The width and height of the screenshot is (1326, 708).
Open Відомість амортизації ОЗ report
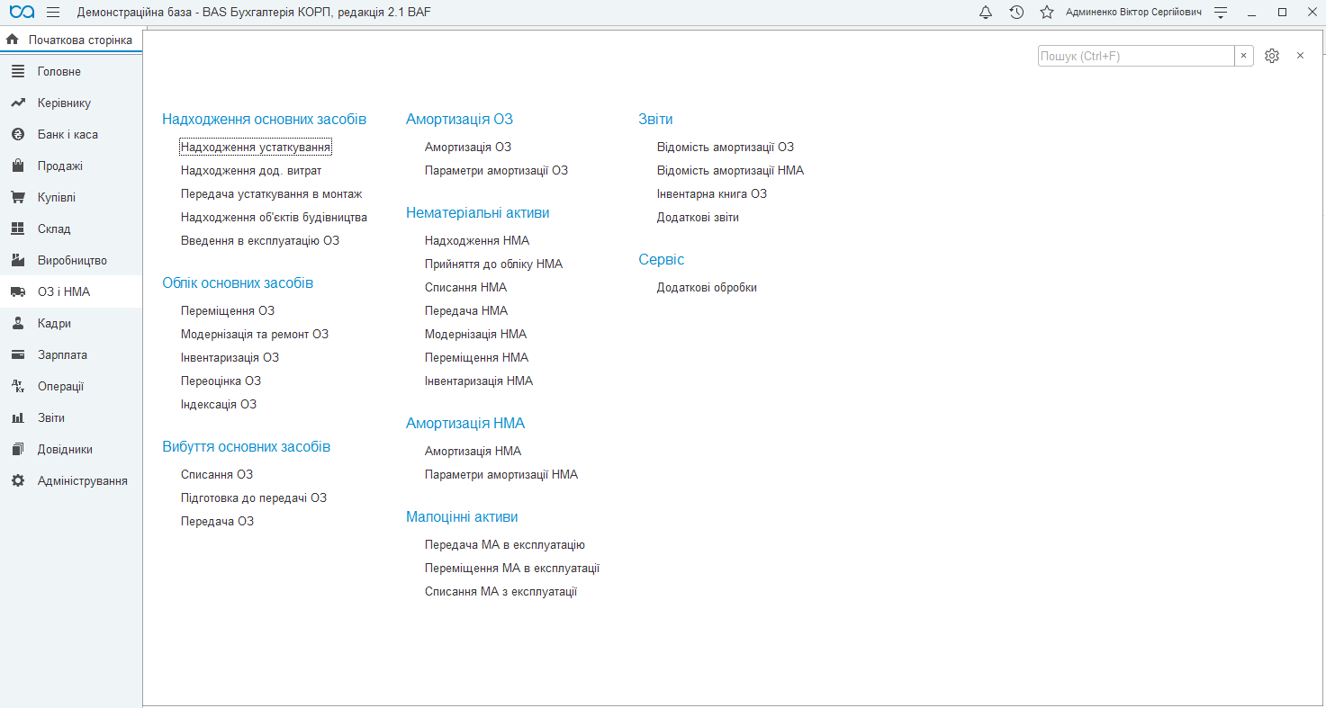pyautogui.click(x=726, y=148)
